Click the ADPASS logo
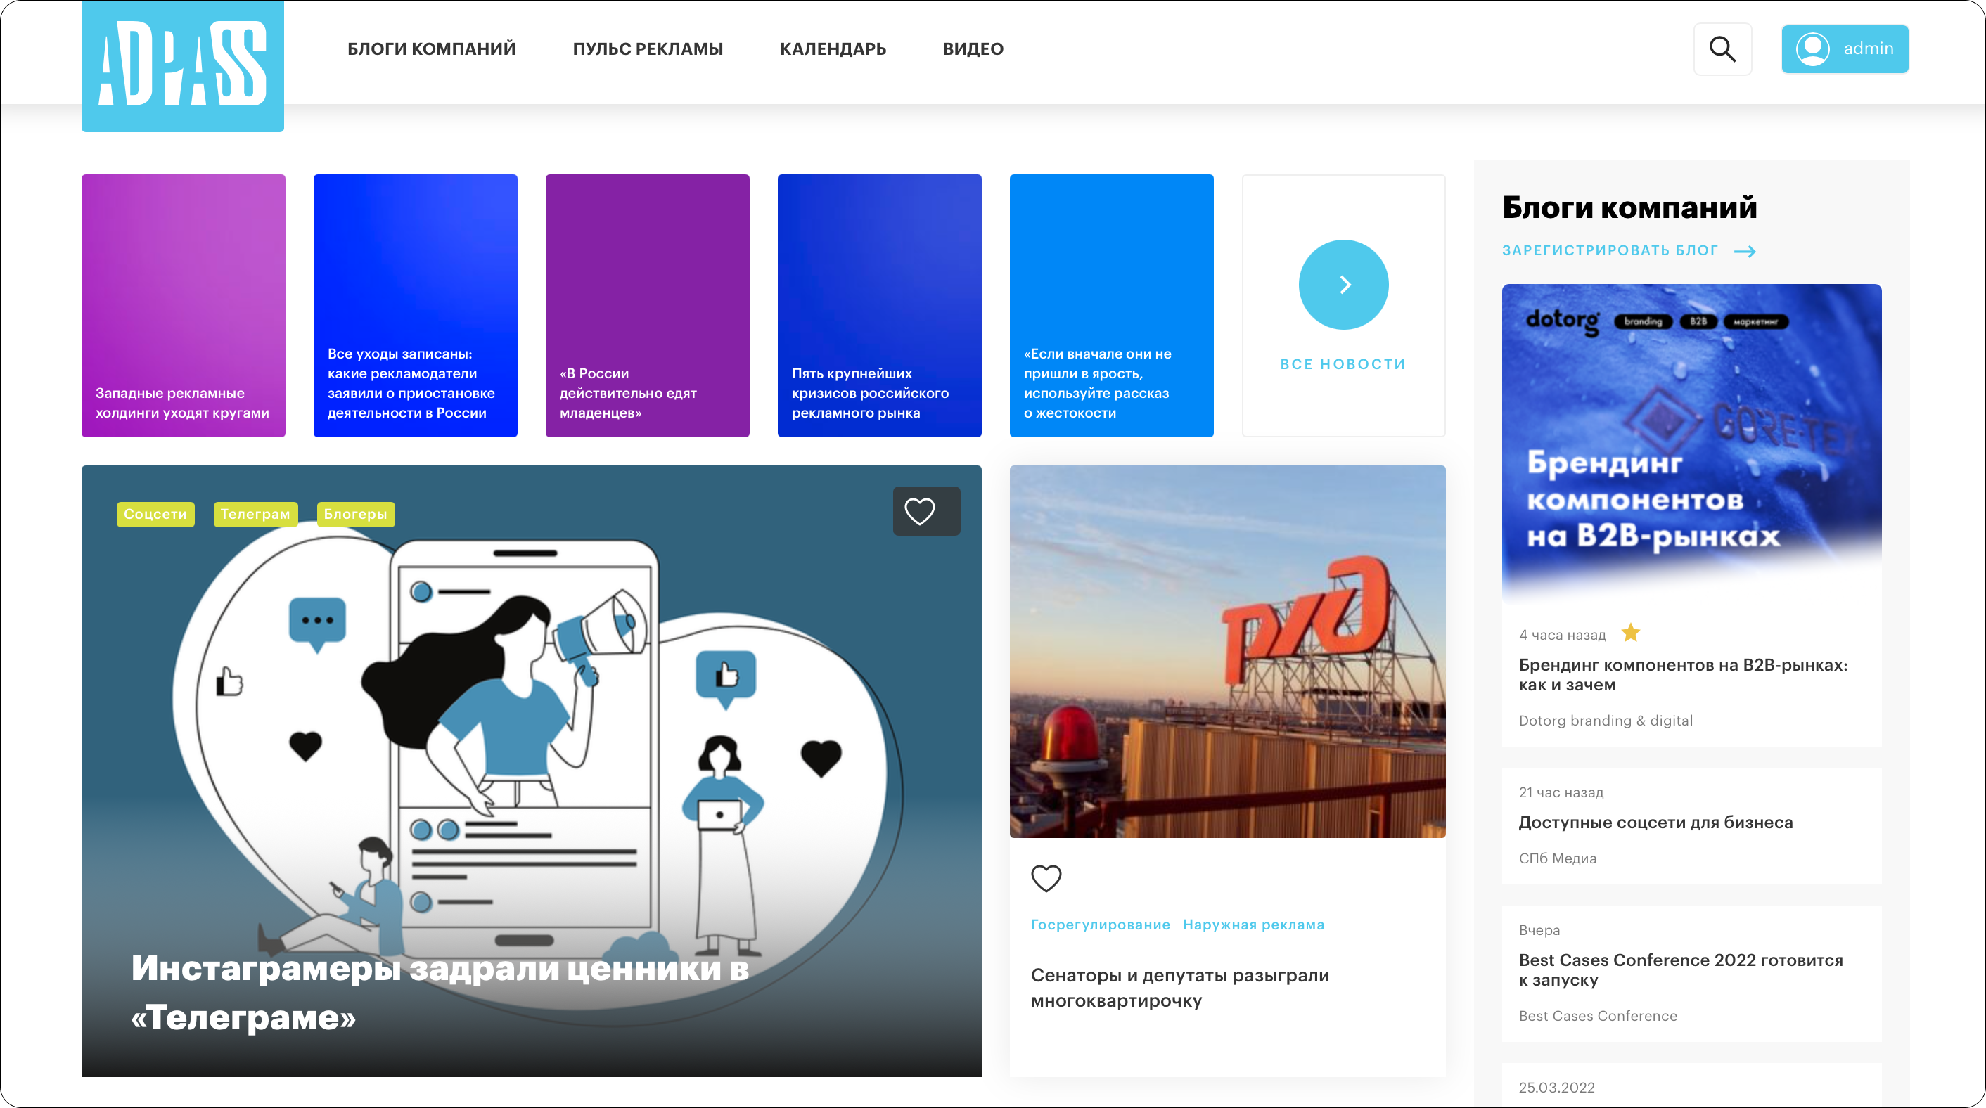The image size is (1986, 1108). pyautogui.click(x=183, y=65)
